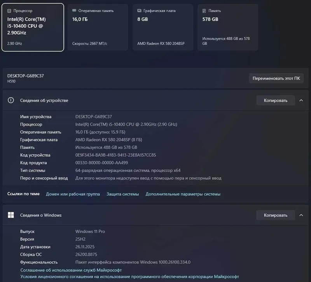Viewport: 311px width, 282px height.
Task: Click Скорость: 2667 МТ/с text
Action: pyautogui.click(x=90, y=44)
